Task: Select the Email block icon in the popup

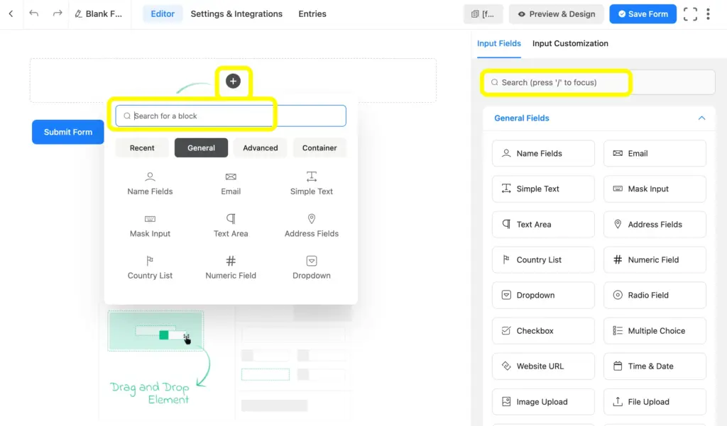Action: coord(230,183)
